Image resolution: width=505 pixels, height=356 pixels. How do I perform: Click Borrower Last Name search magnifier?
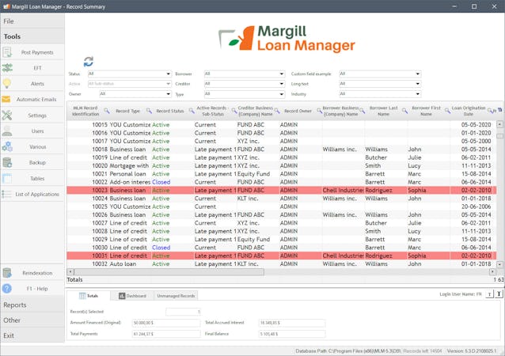point(404,111)
